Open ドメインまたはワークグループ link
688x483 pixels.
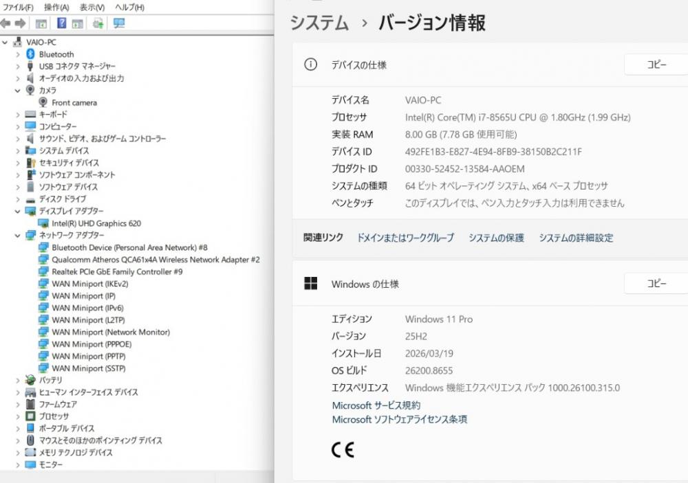click(x=406, y=238)
